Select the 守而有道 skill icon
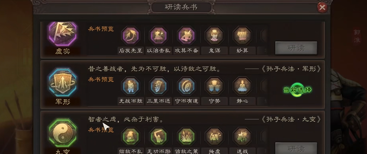The width and height of the screenshot is (367, 154). pyautogui.click(x=186, y=86)
